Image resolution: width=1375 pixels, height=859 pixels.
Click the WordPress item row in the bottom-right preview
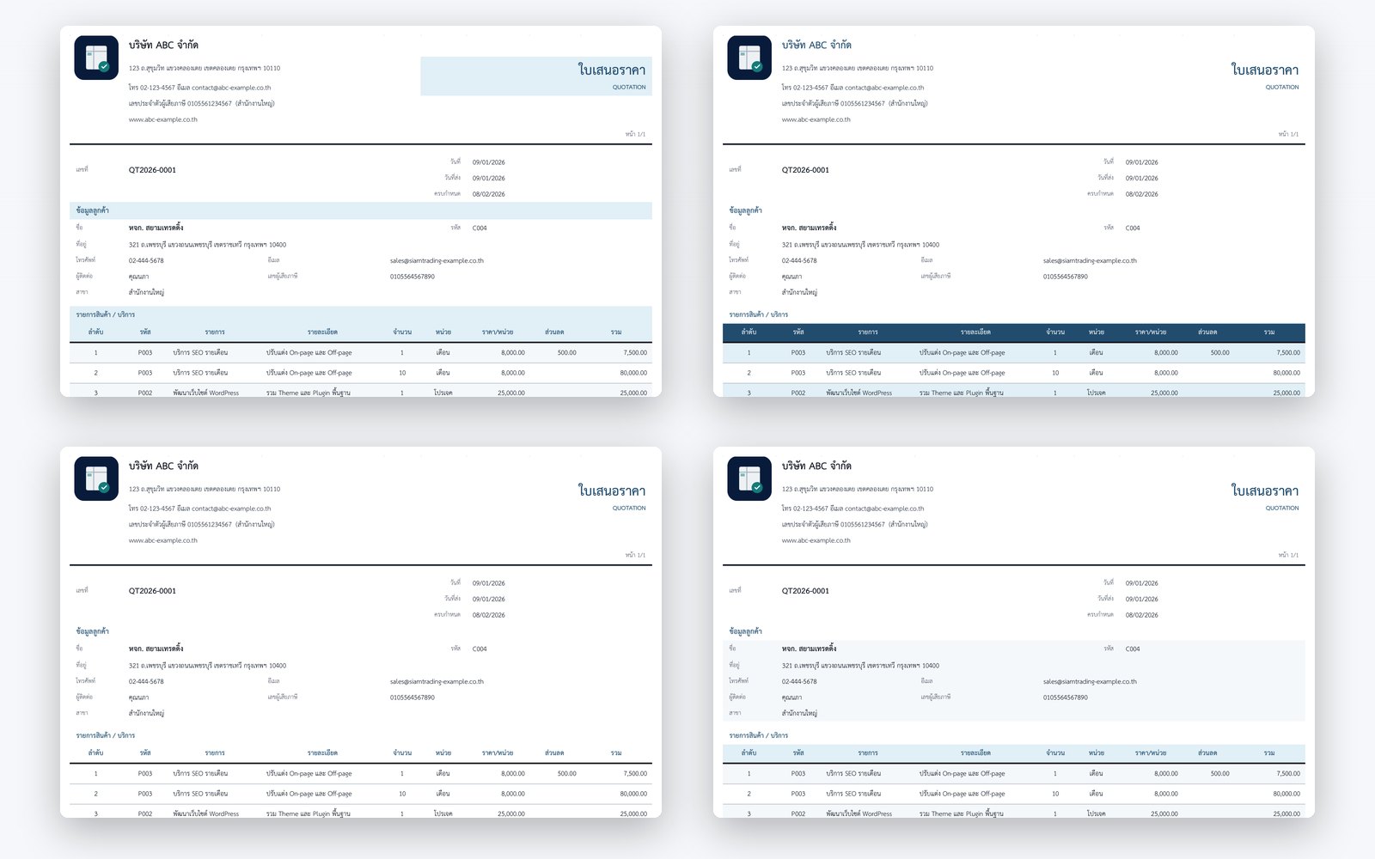[1014, 812]
